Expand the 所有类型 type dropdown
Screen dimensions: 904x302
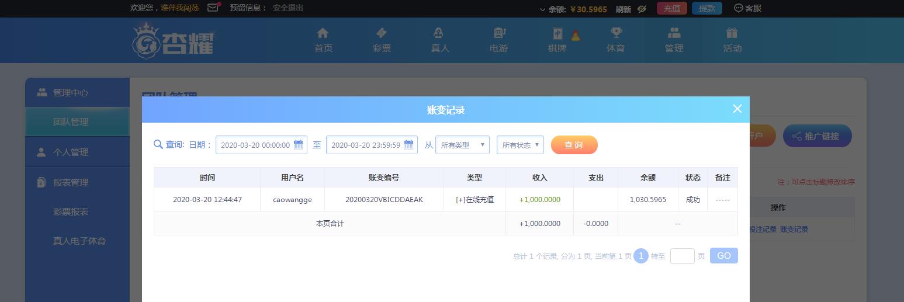tap(462, 145)
